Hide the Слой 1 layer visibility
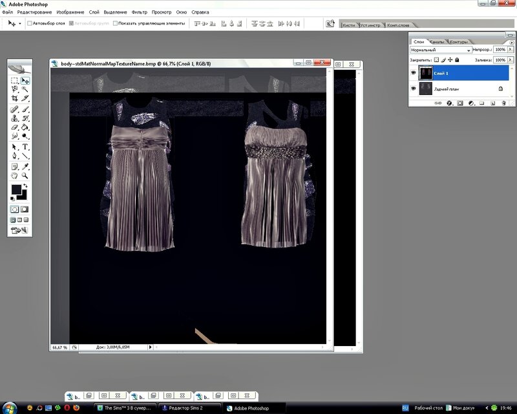 click(x=414, y=73)
